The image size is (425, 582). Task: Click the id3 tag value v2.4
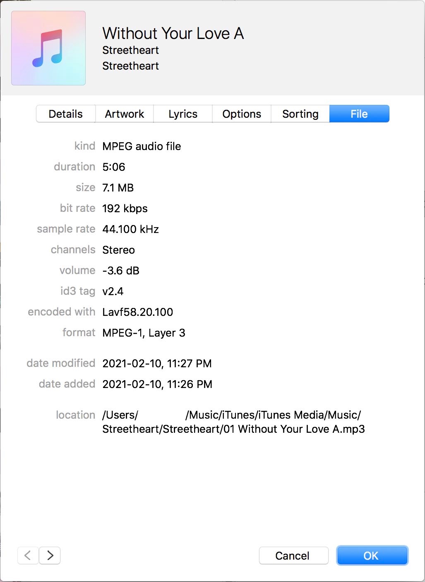[113, 291]
